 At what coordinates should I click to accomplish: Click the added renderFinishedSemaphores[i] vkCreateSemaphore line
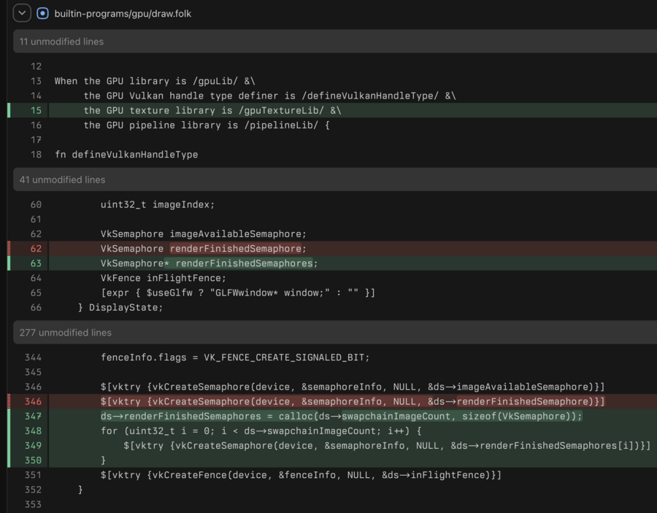(353, 445)
